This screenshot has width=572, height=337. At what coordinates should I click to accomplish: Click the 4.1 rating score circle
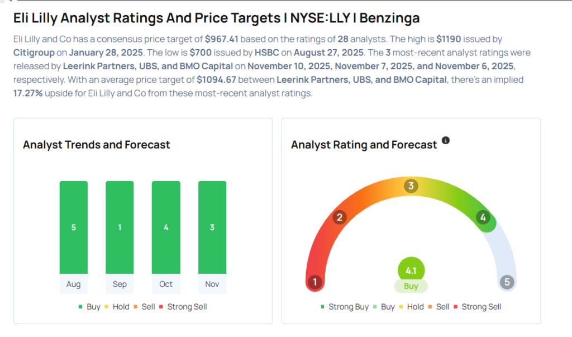click(x=411, y=270)
